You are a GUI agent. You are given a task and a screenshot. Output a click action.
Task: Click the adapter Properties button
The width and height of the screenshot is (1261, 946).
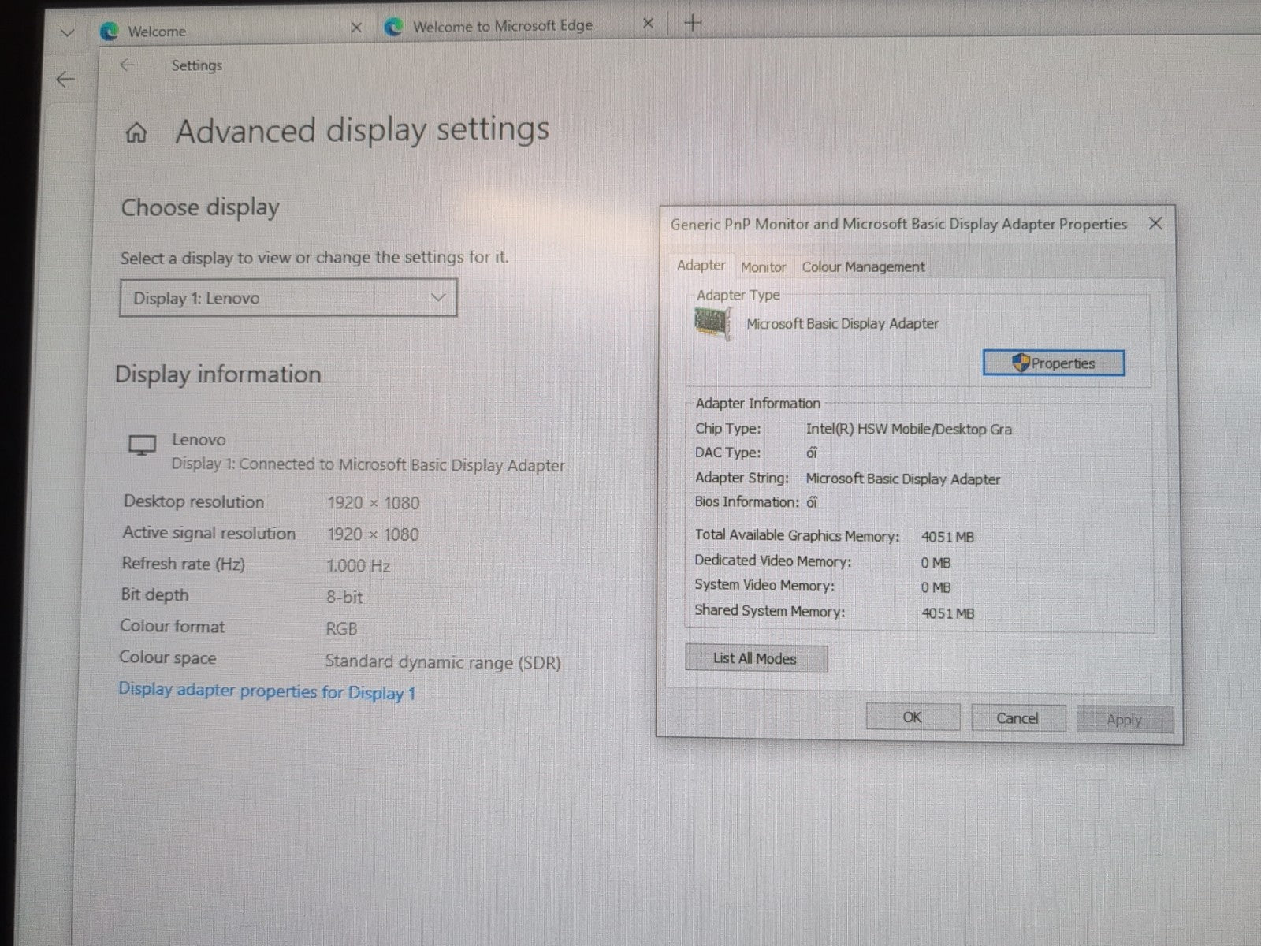pos(1054,363)
